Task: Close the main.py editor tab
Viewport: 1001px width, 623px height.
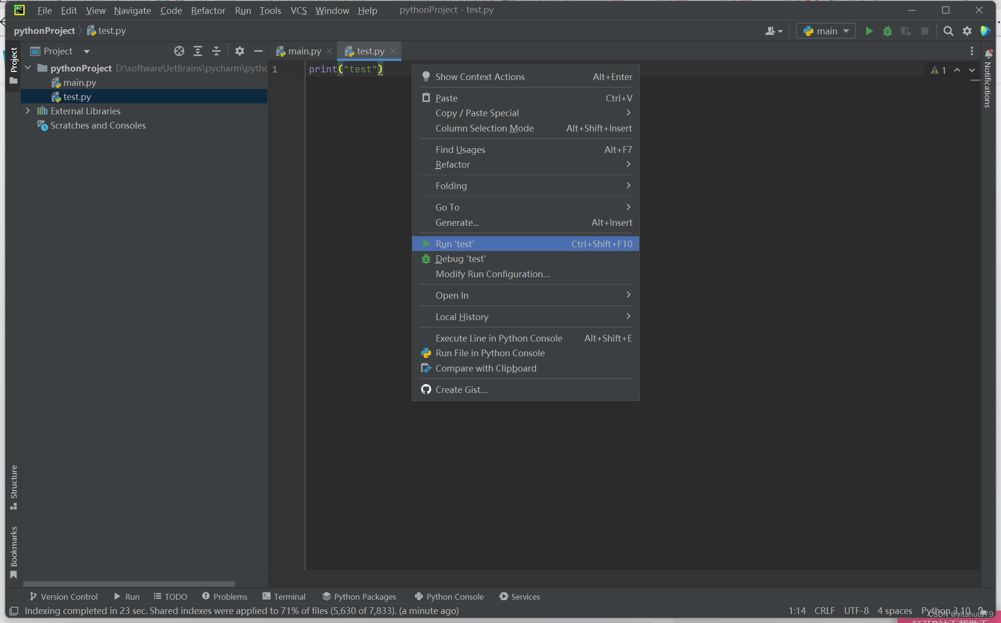Action: pos(329,51)
